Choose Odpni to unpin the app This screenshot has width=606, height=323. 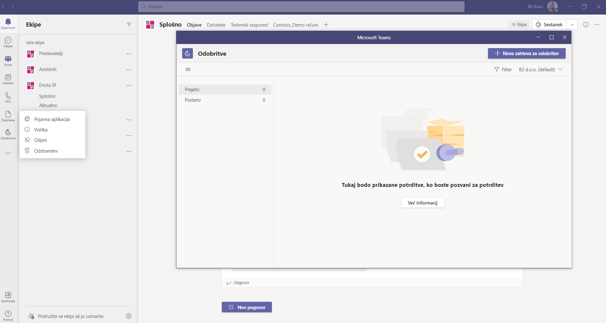pos(52,140)
